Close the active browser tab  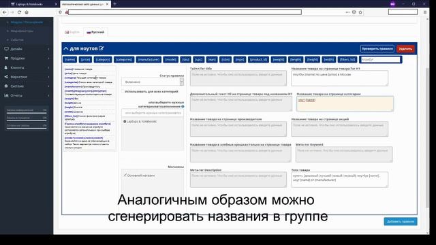tap(107, 4)
